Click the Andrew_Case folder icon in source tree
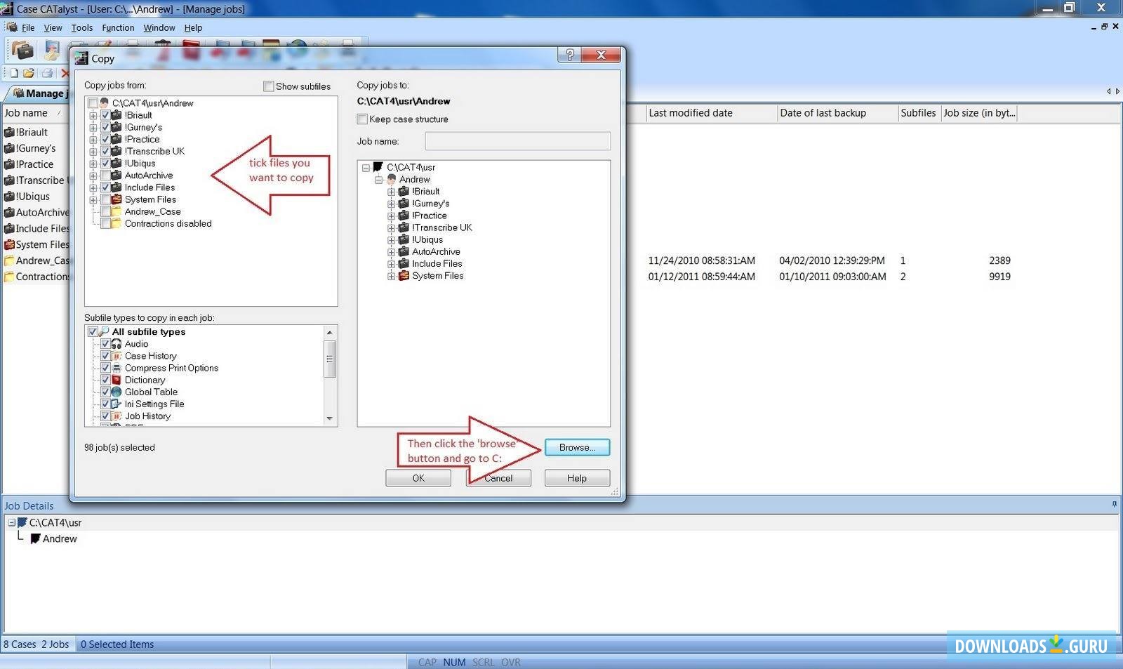1123x669 pixels. 117,211
